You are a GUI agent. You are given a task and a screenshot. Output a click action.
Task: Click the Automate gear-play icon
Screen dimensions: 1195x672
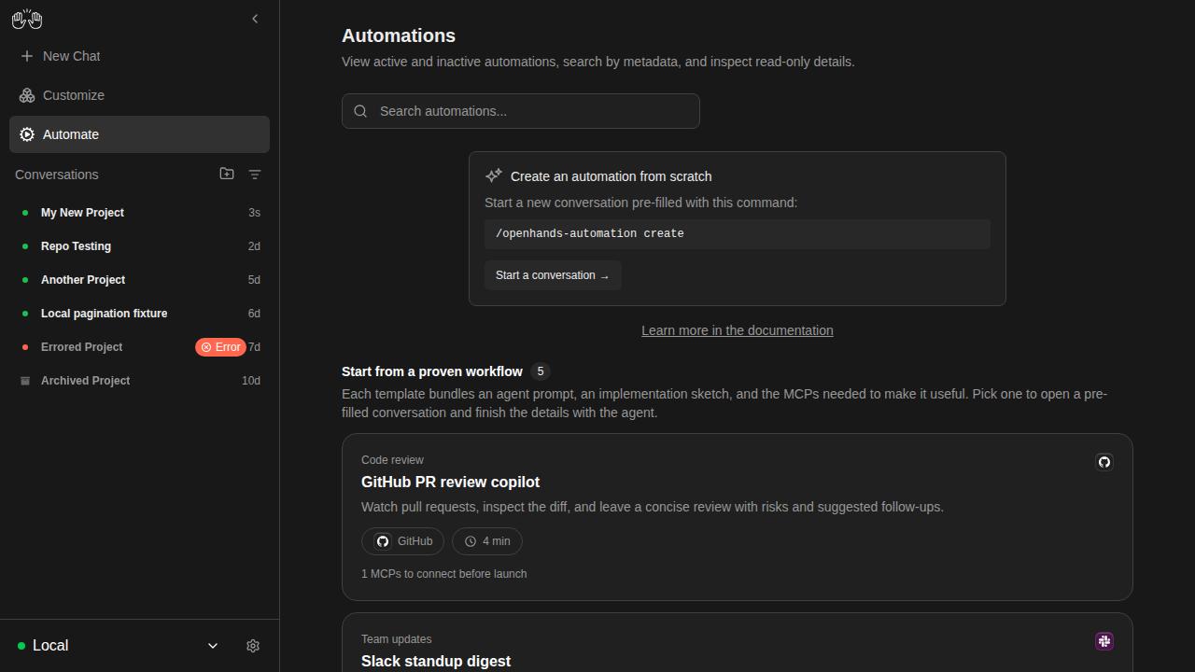click(27, 134)
